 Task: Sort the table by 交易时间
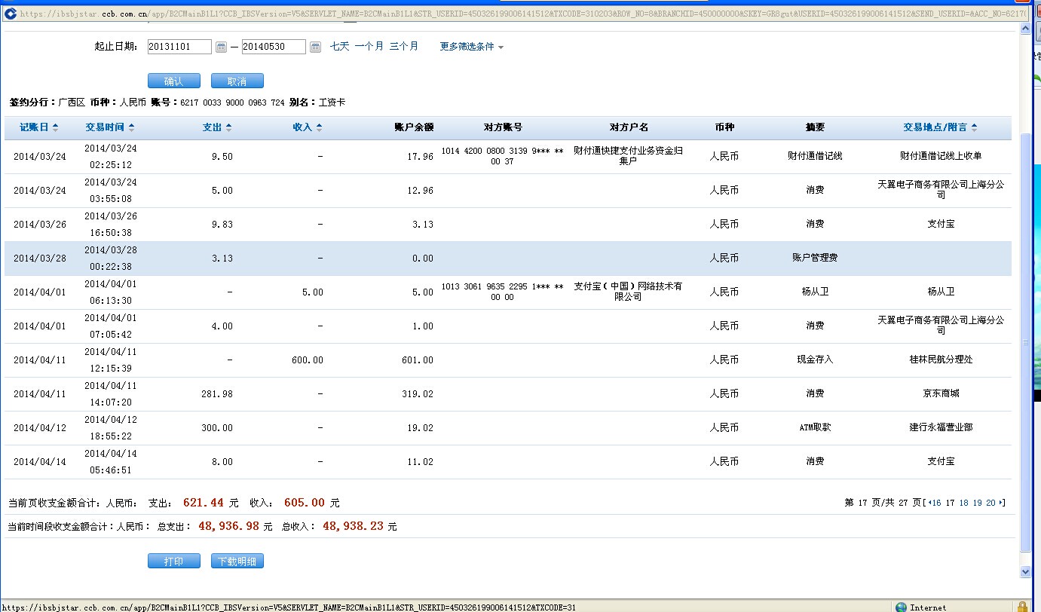(109, 127)
